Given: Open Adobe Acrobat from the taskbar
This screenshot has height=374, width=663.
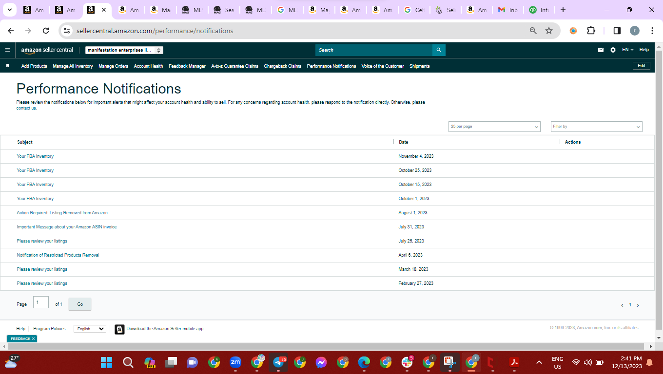Looking at the screenshot, I should 513,362.
